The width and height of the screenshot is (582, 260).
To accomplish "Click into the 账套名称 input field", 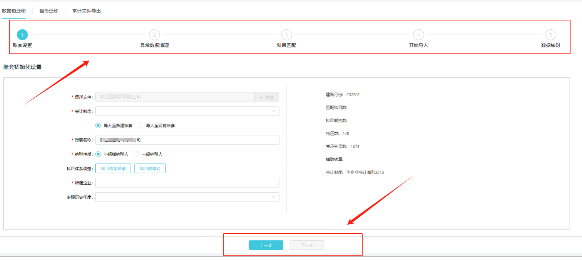I will [187, 140].
